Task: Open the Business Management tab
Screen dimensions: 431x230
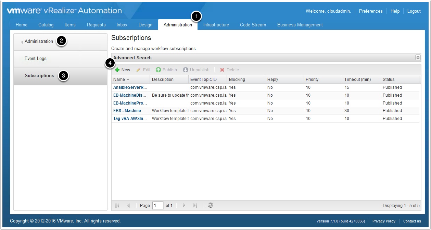Action: [x=300, y=25]
